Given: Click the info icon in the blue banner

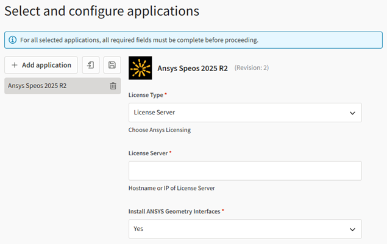Looking at the screenshot, I should [13, 40].
